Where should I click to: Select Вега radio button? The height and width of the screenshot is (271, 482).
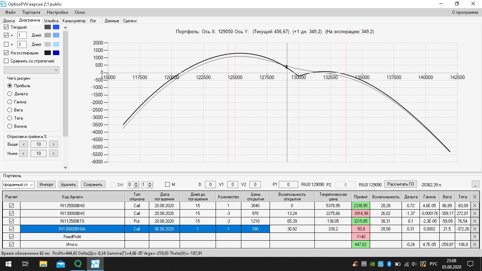coord(10,110)
